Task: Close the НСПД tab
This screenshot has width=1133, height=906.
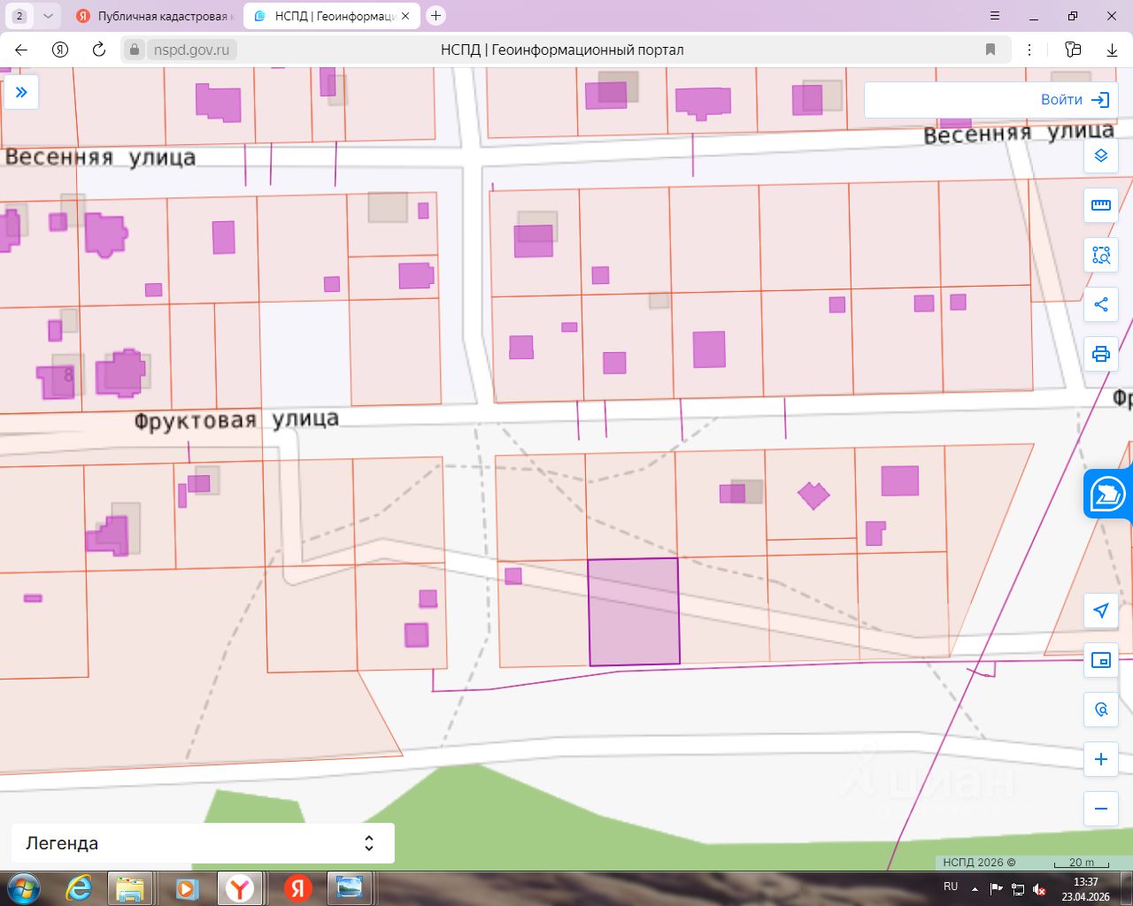Action: 405,16
